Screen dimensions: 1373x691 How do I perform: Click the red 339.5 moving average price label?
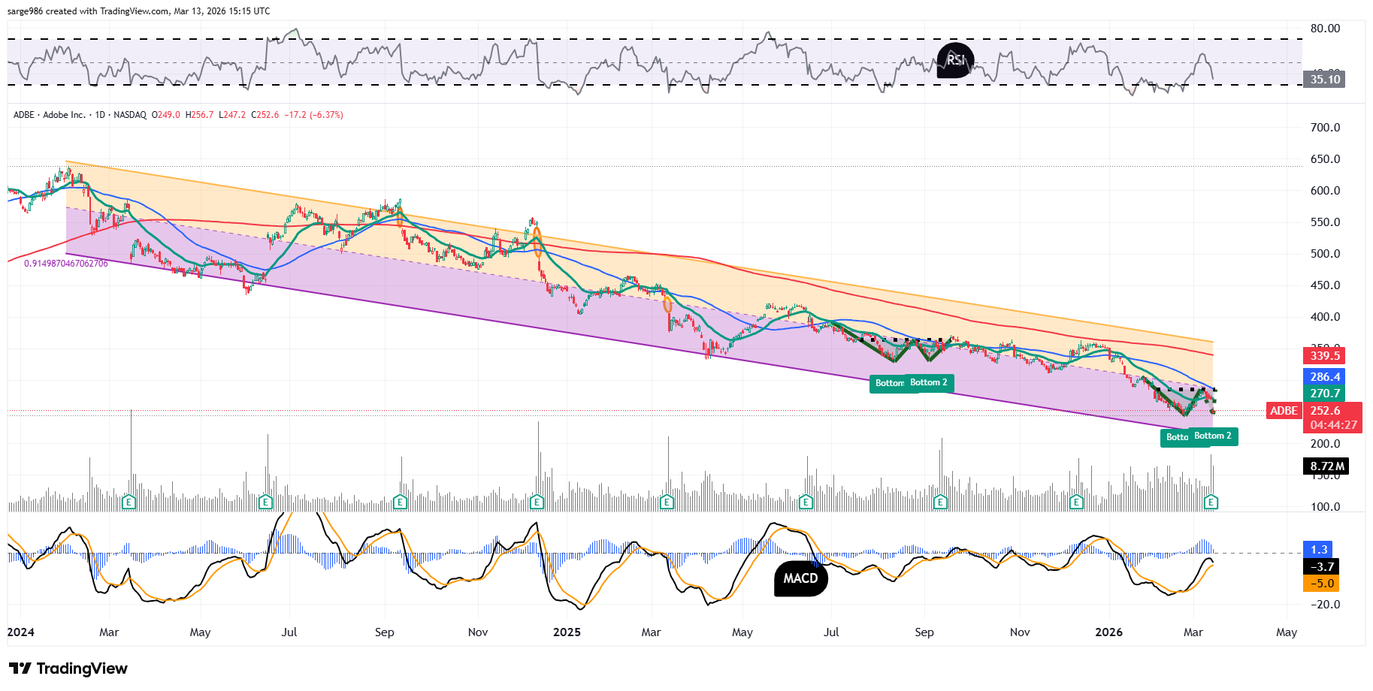[x=1323, y=356]
